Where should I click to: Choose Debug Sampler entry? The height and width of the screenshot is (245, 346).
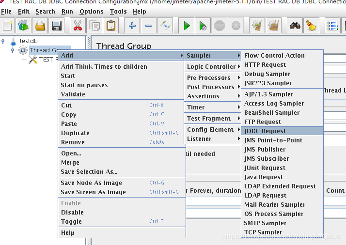point(283,74)
